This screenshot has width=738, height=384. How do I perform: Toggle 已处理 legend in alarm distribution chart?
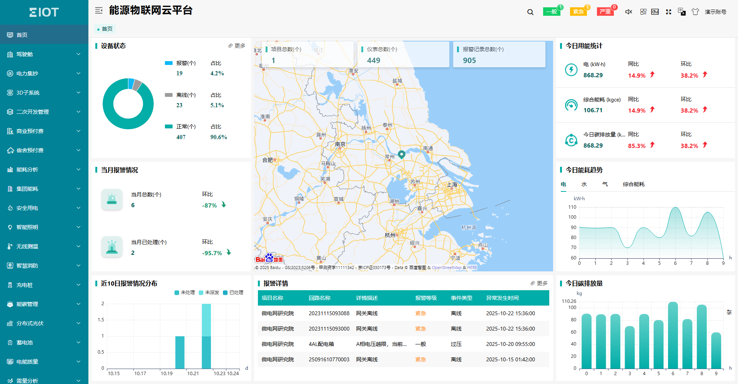233,293
